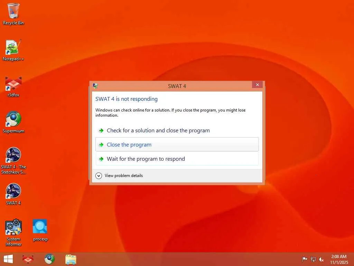The image size is (354, 266).
Task: Select SWAT 4 - The Stetchkov S... shortcut
Action: 13,161
